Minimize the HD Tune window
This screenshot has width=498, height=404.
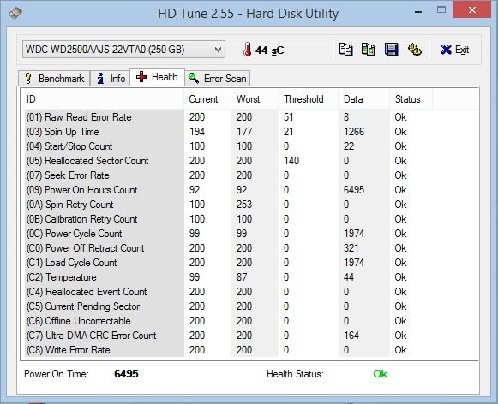[418, 11]
